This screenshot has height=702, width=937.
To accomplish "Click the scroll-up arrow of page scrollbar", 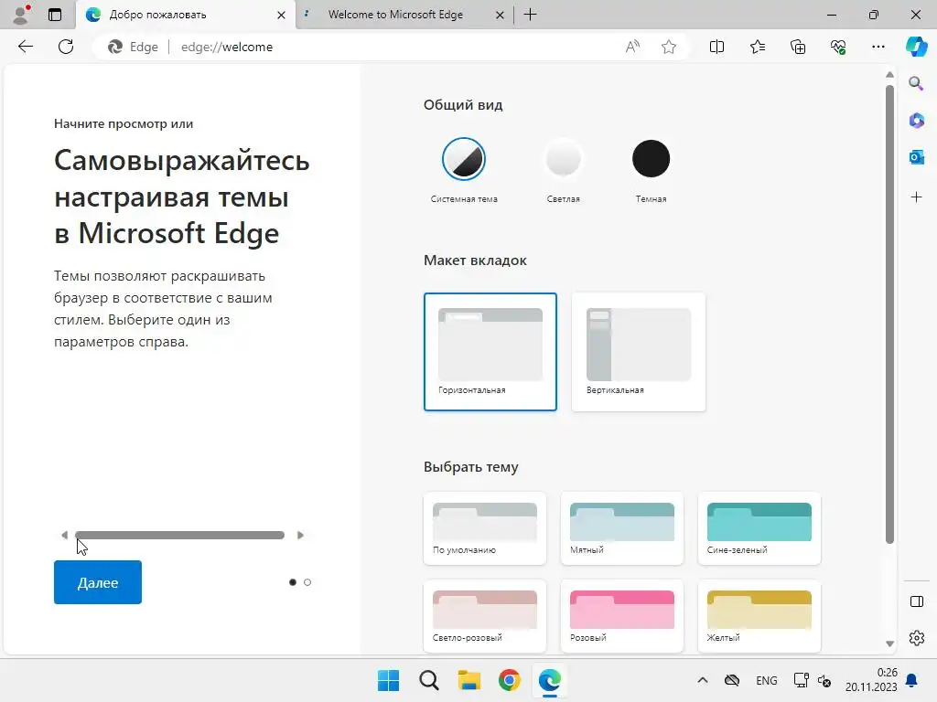I will [889, 75].
